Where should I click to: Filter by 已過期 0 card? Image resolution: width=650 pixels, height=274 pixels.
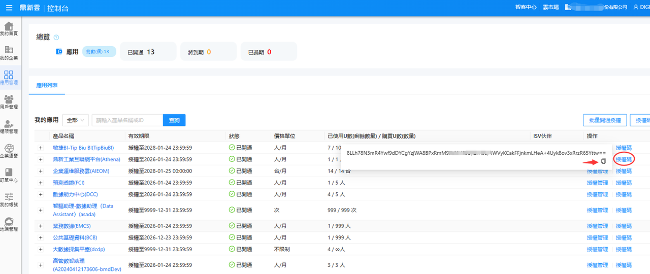point(269,52)
